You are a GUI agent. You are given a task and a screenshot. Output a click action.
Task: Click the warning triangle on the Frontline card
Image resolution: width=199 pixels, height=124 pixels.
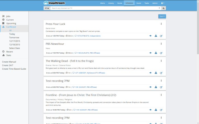[156, 110]
